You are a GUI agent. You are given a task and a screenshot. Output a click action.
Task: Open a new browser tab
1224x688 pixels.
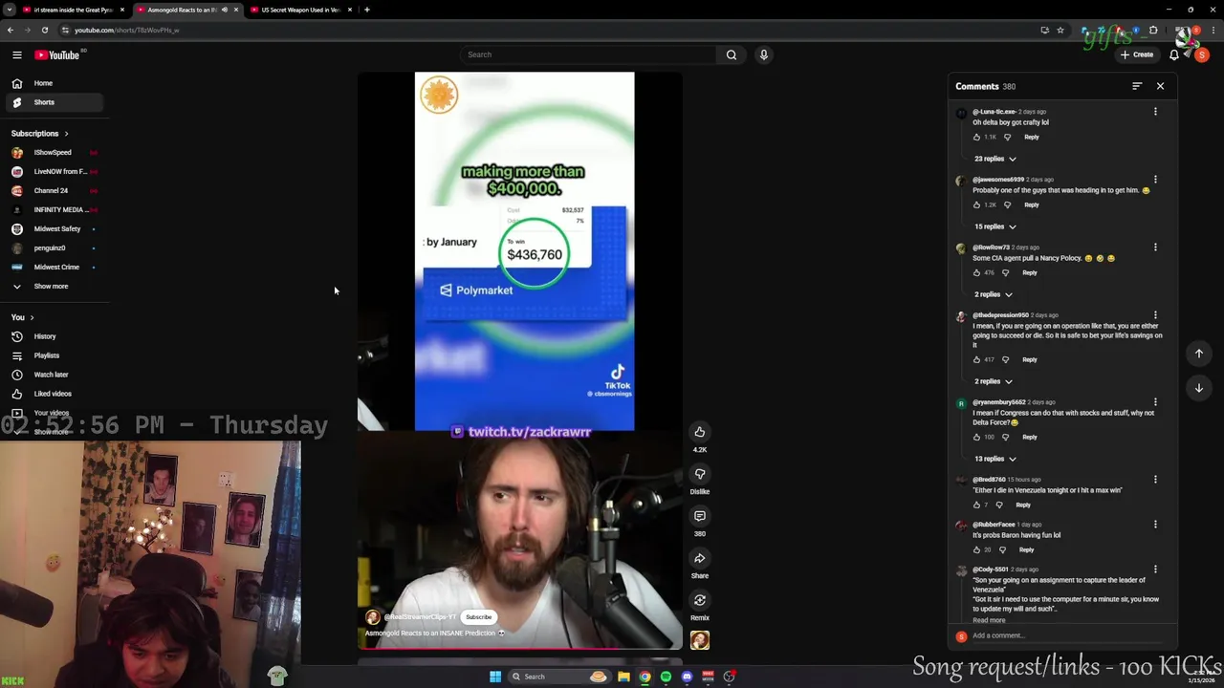click(367, 10)
